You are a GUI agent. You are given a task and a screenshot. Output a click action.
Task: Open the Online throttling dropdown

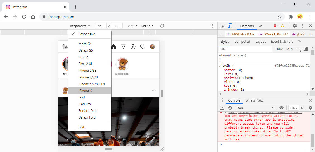click(x=147, y=26)
